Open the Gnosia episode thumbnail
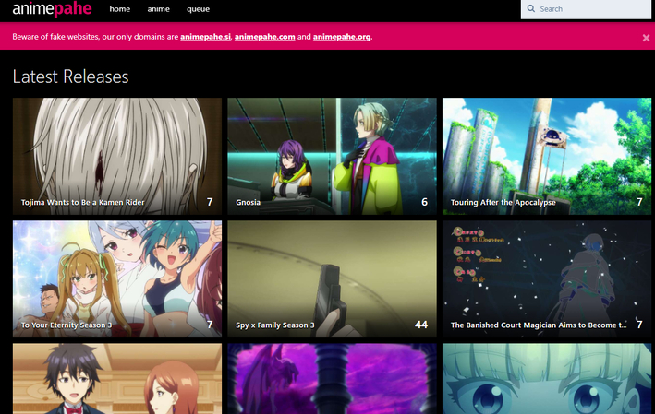This screenshot has width=655, height=414. pos(332,156)
